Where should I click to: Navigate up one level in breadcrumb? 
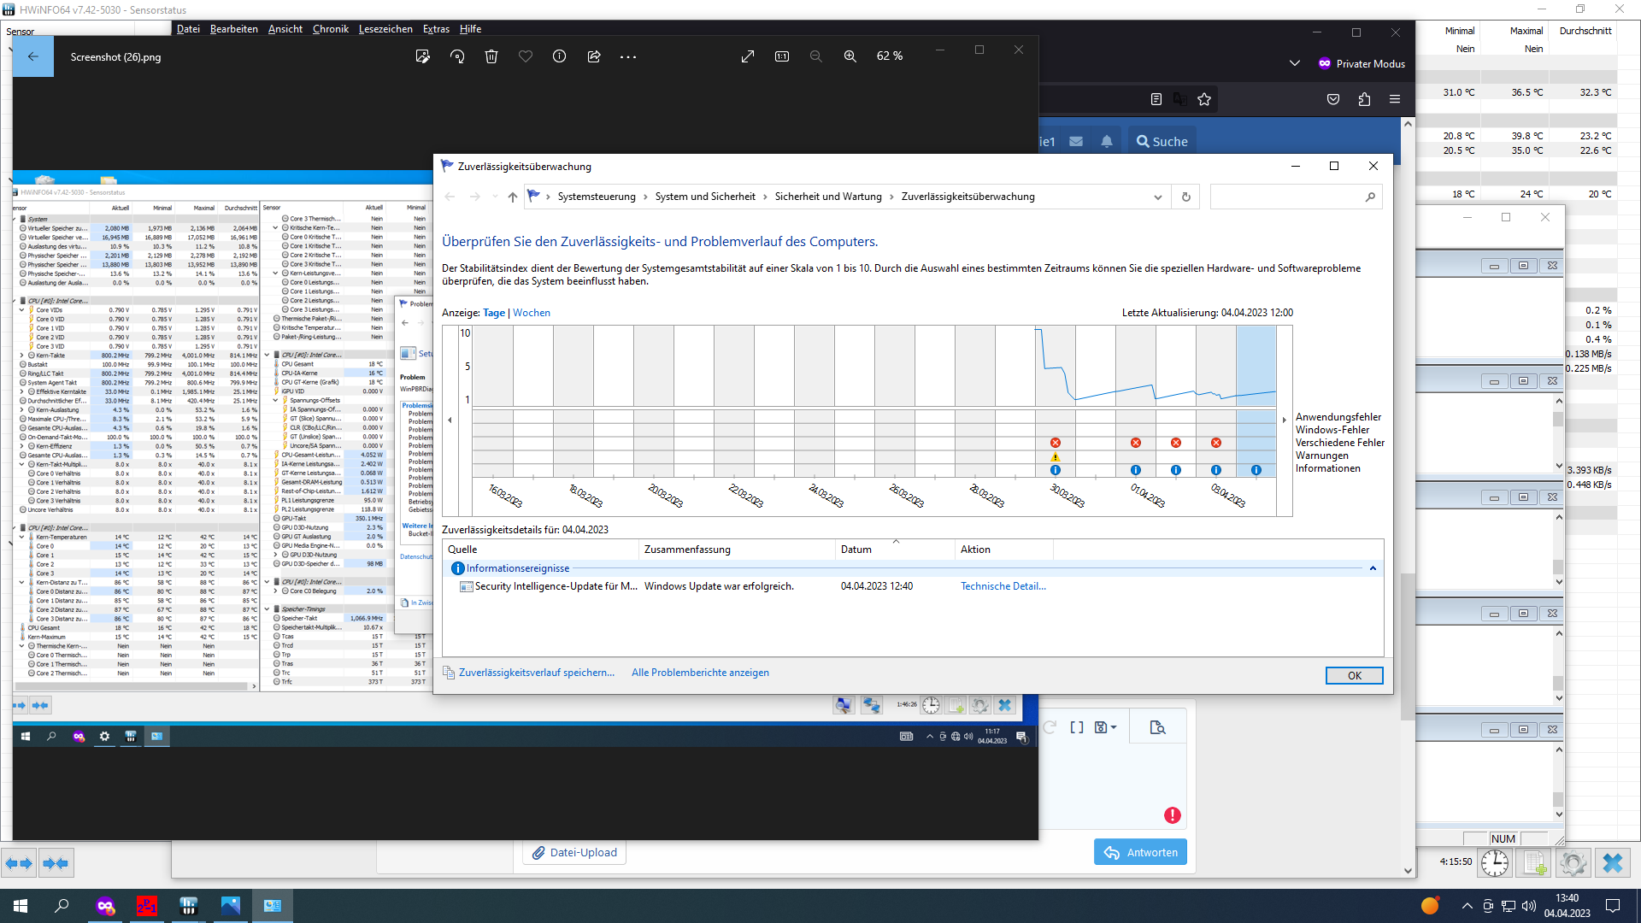point(513,197)
